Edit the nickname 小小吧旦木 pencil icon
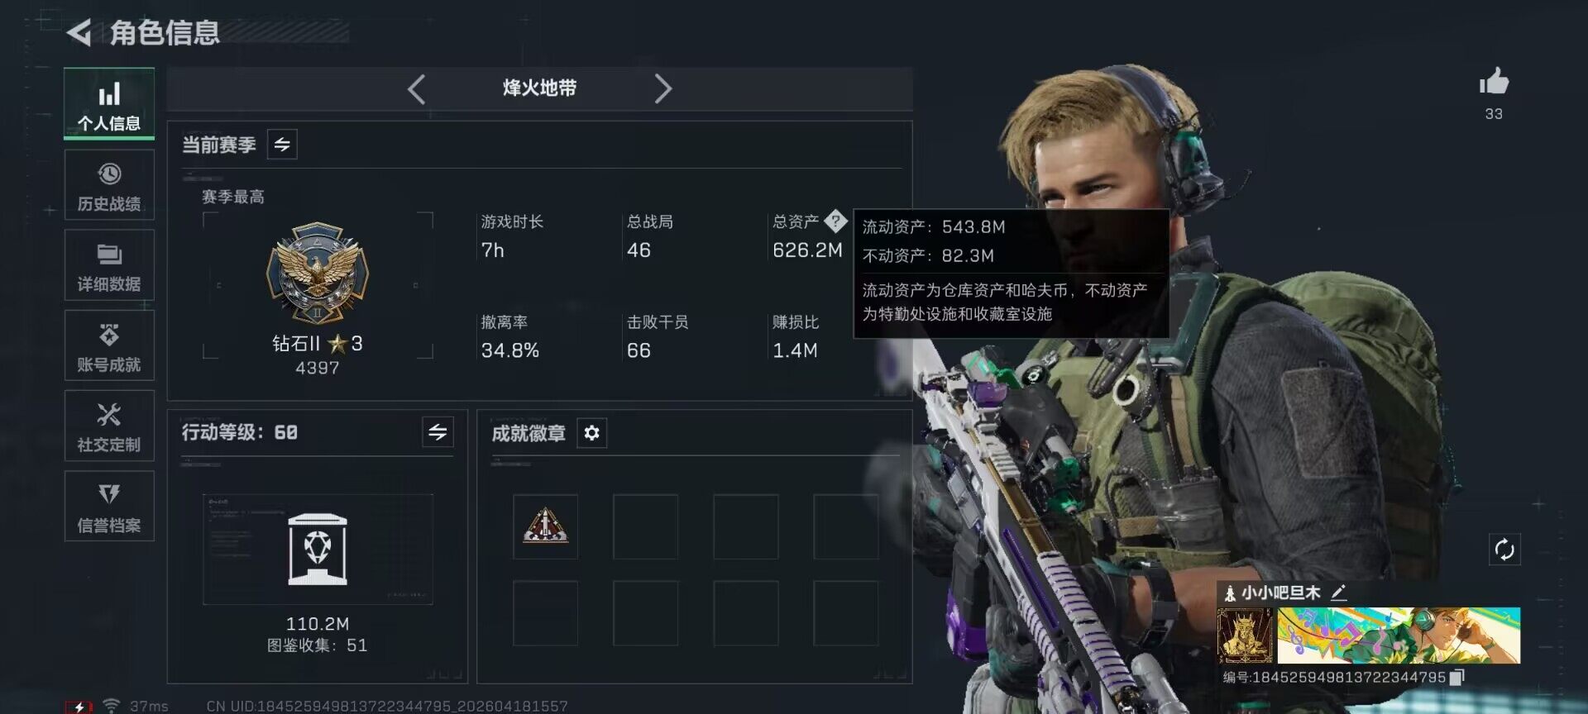The width and height of the screenshot is (1588, 714). [1339, 592]
